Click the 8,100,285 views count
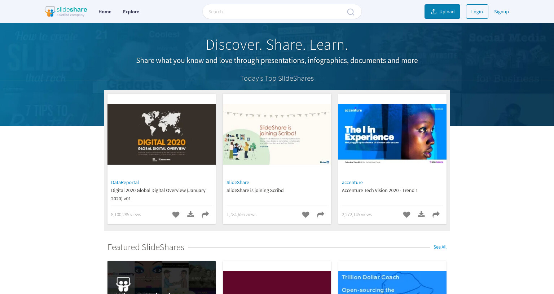554x294 pixels. 126,215
